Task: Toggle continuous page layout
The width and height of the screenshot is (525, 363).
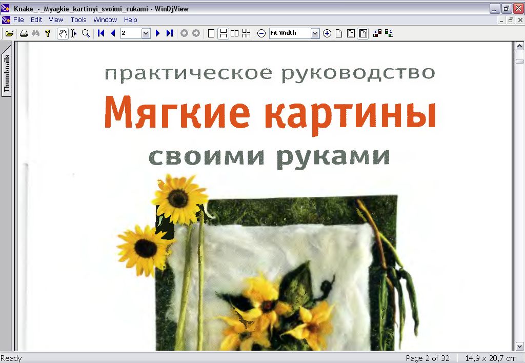Action: (223, 33)
